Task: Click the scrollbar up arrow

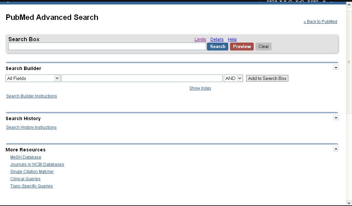Action: point(349,4)
